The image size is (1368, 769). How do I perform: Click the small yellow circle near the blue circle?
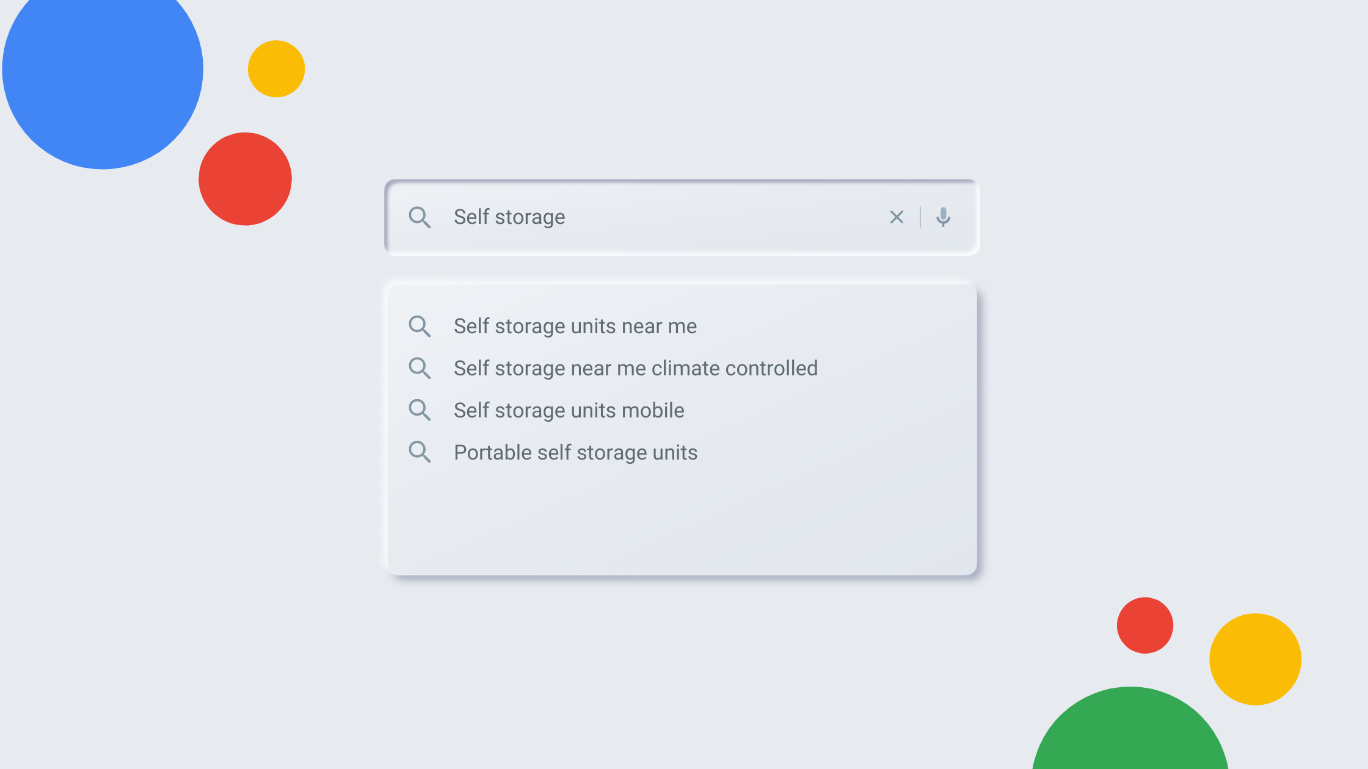(x=276, y=69)
